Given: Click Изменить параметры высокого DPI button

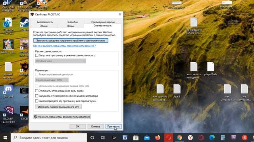Looking at the screenshot, I should (x=58, y=107).
